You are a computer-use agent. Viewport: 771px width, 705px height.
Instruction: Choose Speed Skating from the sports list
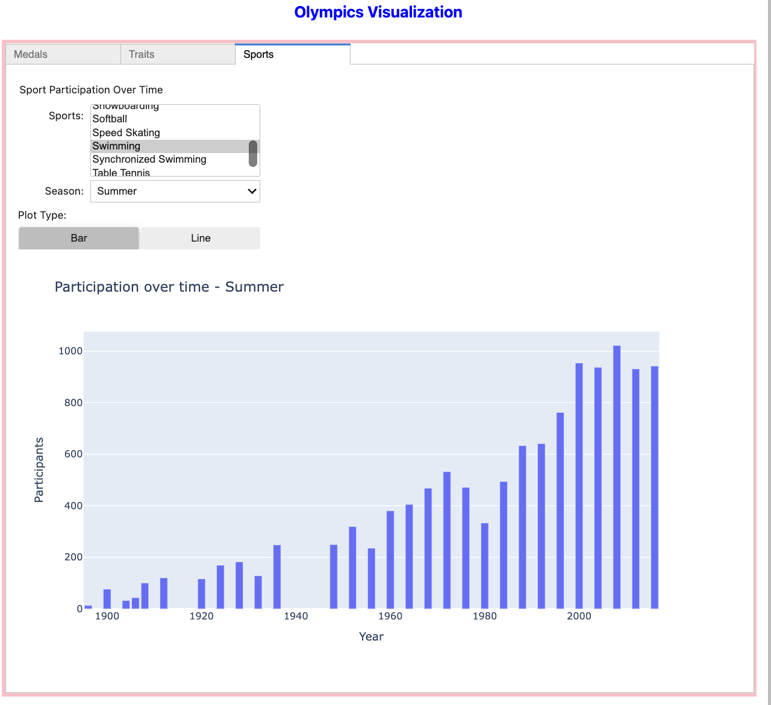[126, 133]
